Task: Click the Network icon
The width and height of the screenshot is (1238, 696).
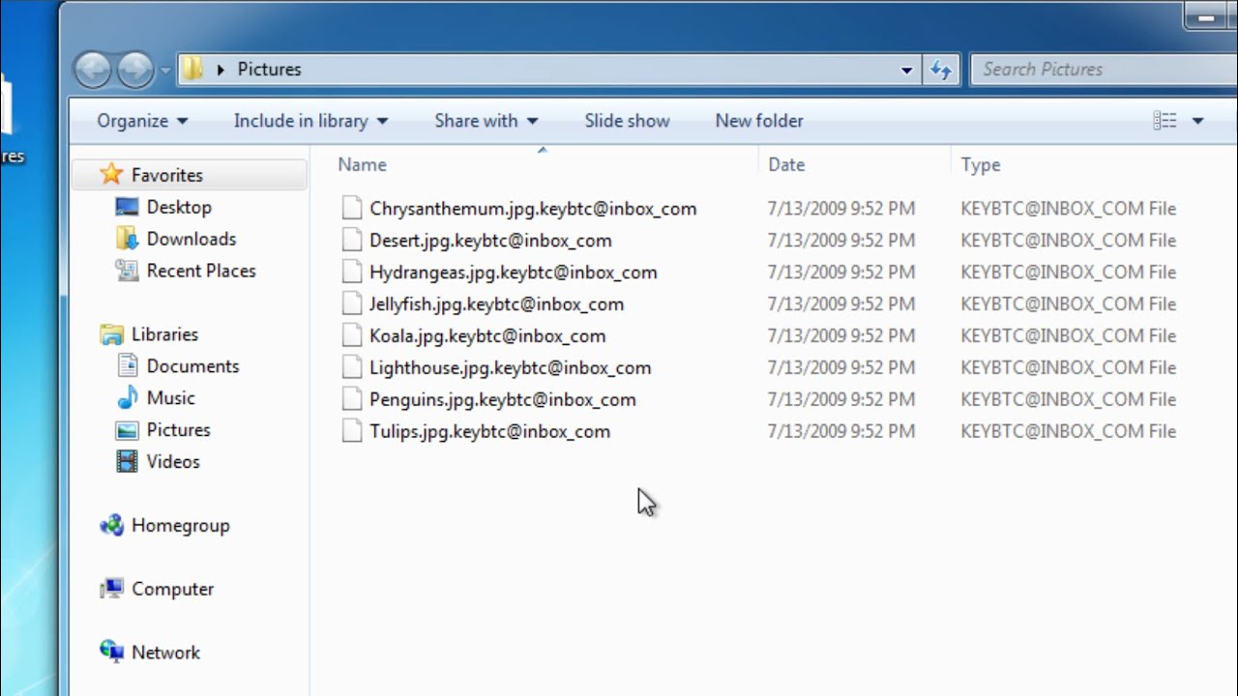Action: [x=112, y=652]
